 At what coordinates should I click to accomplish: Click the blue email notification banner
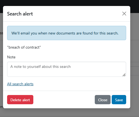click(x=67, y=33)
